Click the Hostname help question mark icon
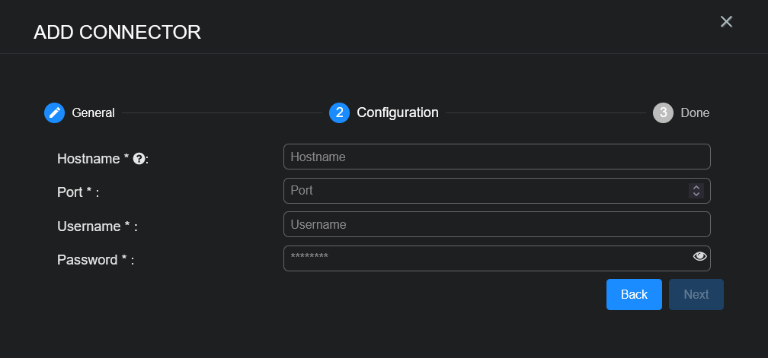 click(x=139, y=159)
